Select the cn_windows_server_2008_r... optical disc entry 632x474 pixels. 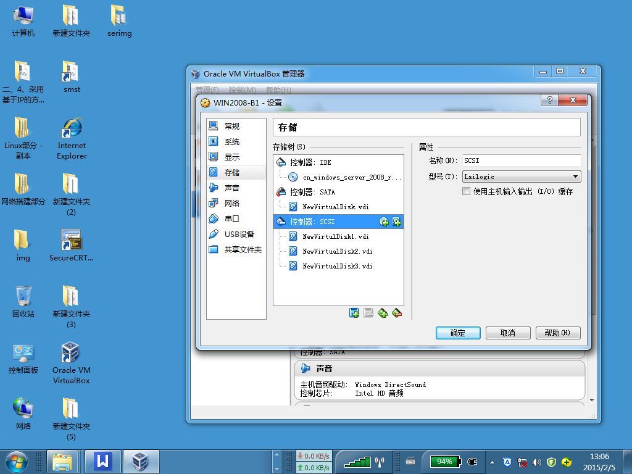pos(338,177)
